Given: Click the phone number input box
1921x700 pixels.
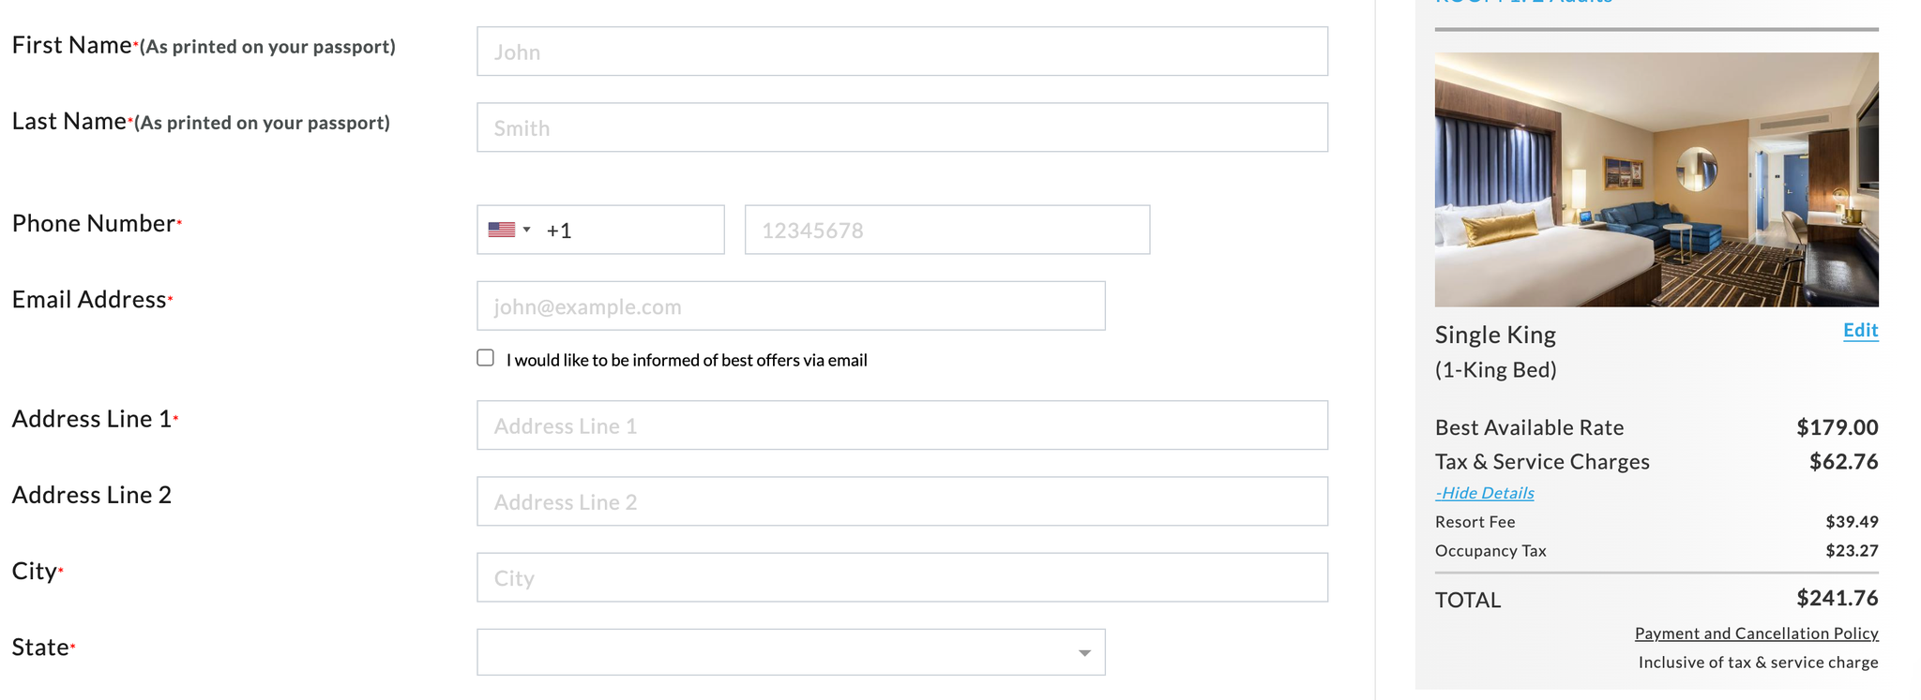Looking at the screenshot, I should [x=946, y=230].
